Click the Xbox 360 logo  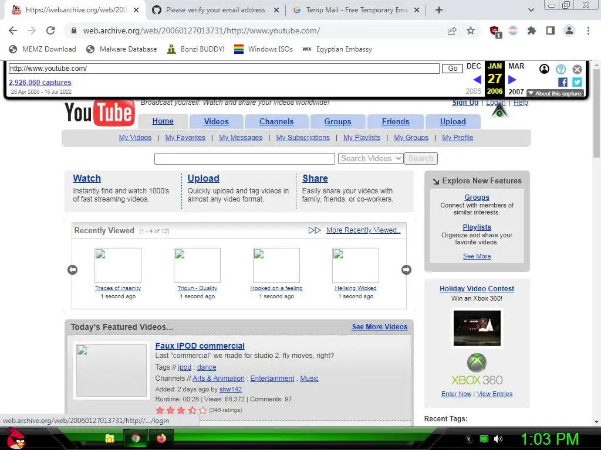tap(477, 370)
